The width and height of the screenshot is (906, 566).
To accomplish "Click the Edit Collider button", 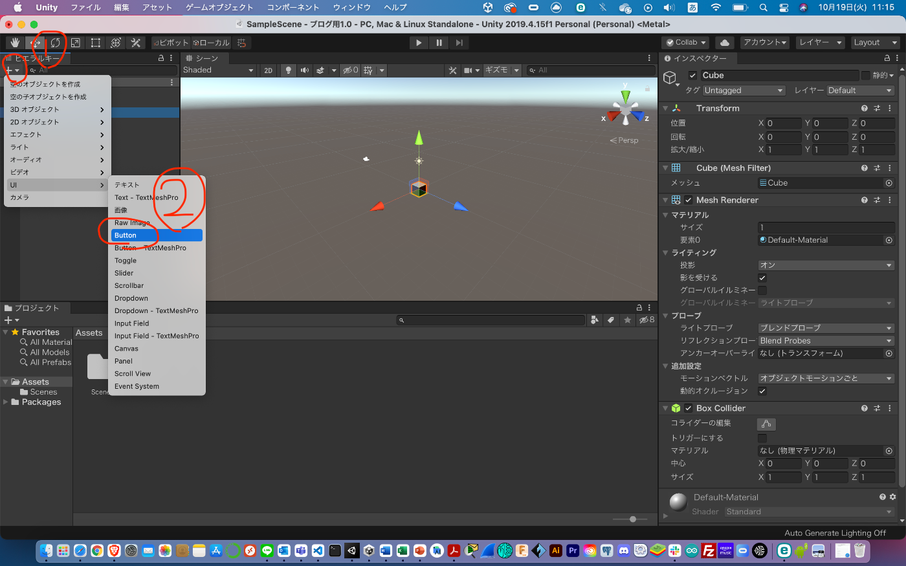I will (766, 424).
